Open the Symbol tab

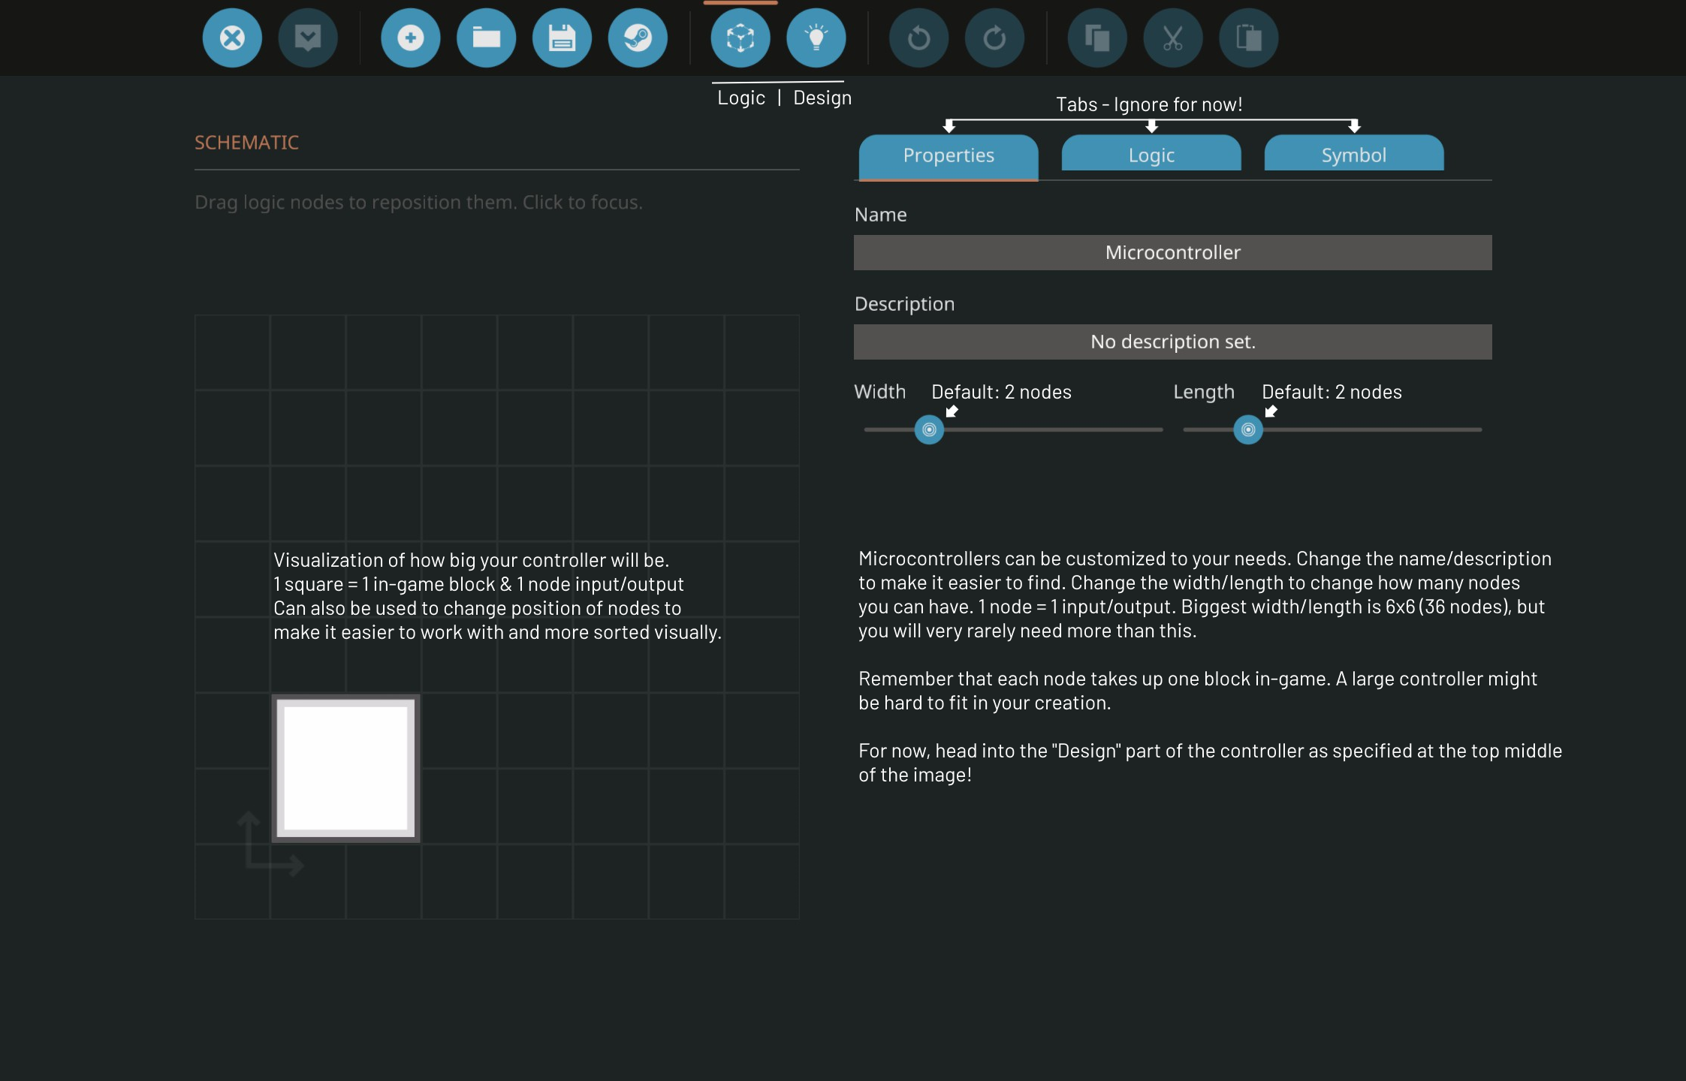coord(1354,155)
